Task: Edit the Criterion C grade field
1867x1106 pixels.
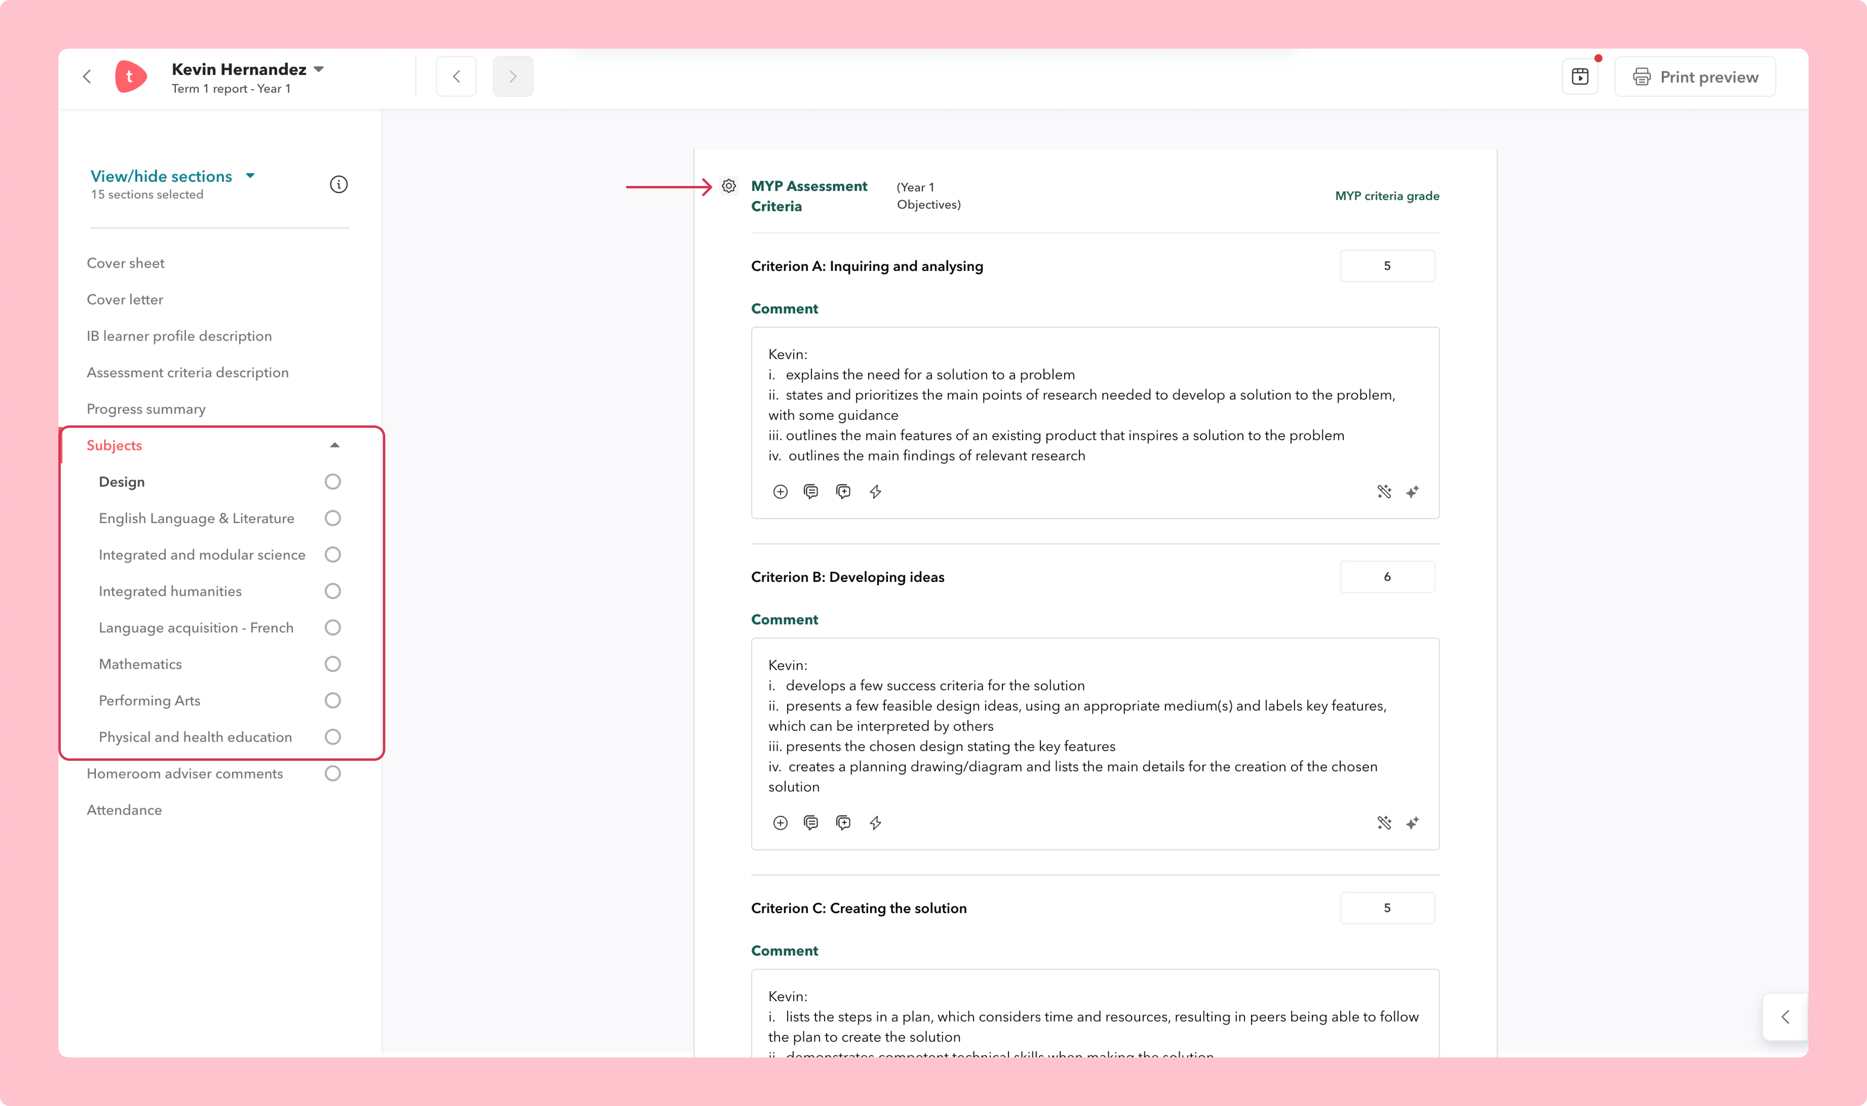Action: coord(1387,908)
